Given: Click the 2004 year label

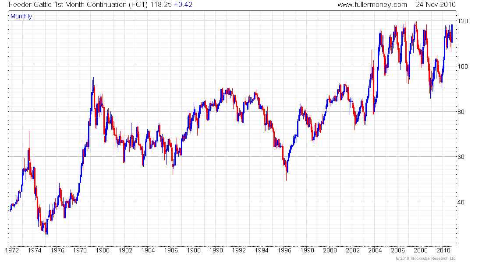Looking at the screenshot, I should [375, 250].
